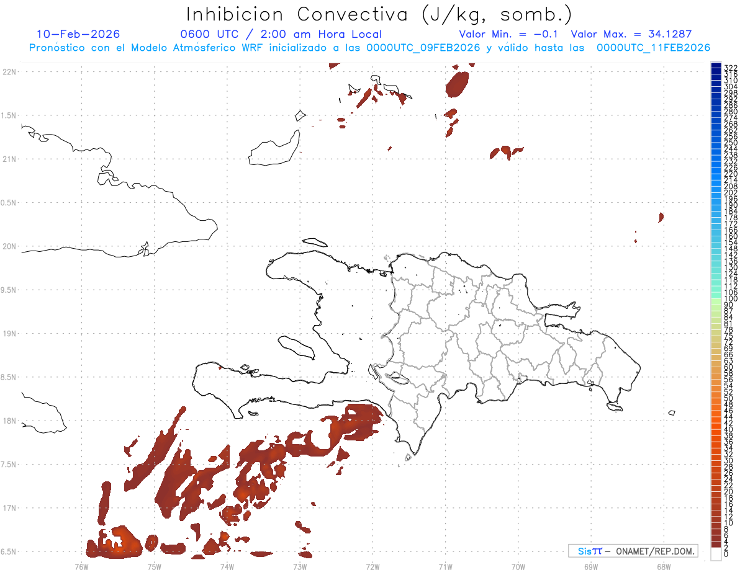The height and width of the screenshot is (575, 745).
Task: Click the "7.5N" latitude label
Action: (x=9, y=464)
